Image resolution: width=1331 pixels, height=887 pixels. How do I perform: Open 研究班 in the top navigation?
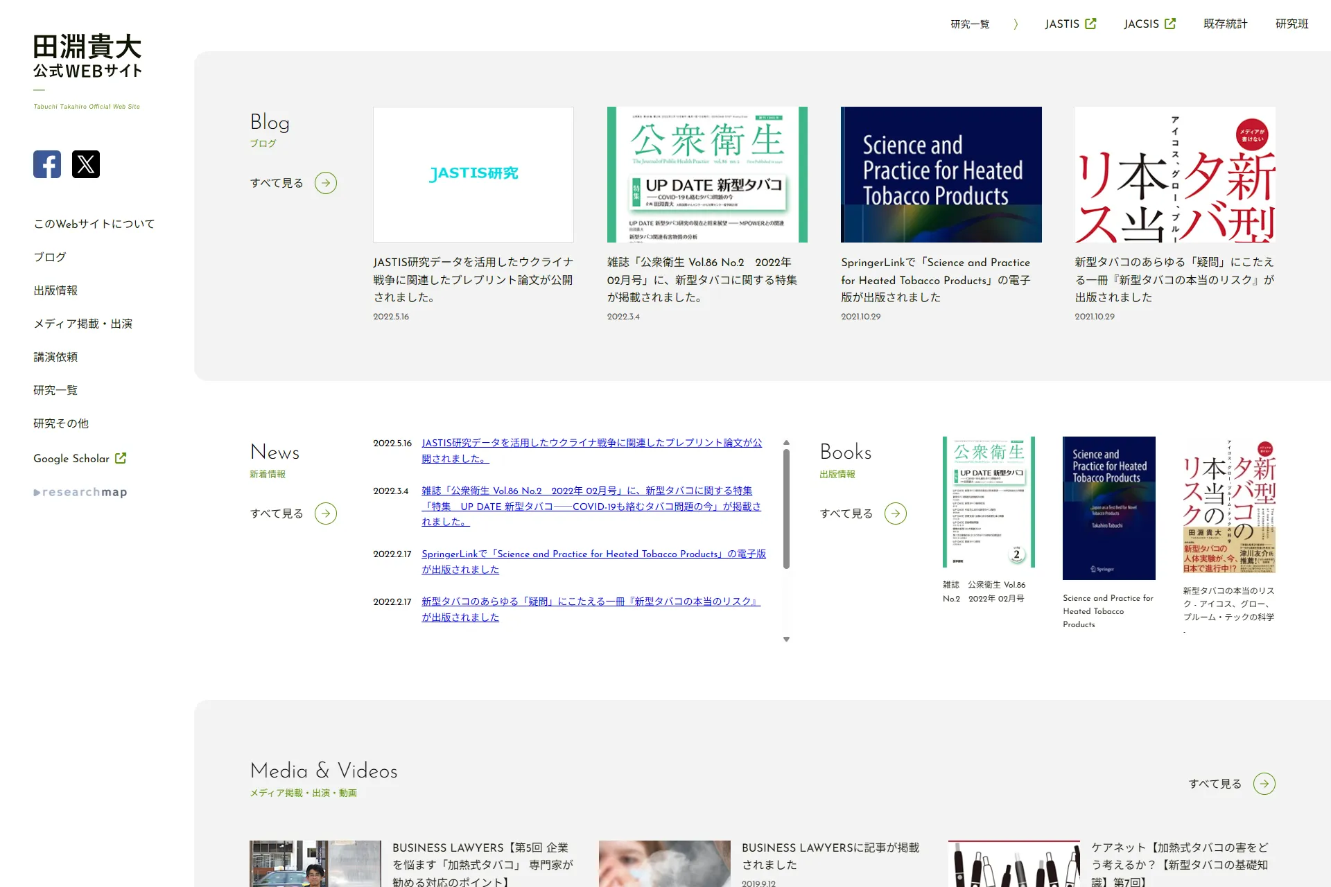1291,24
